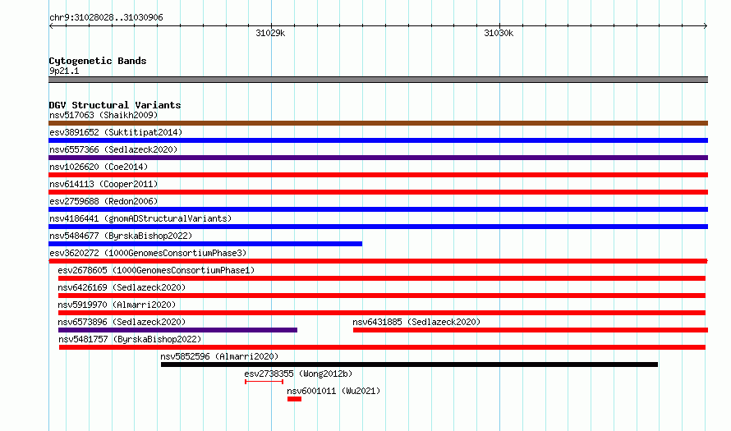The height and width of the screenshot is (431, 731).
Task: Click the nsv6557366 (Sedlazeck2020) label
Action: click(113, 149)
